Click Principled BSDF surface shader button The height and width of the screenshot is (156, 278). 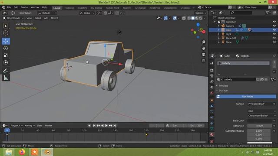point(260,104)
